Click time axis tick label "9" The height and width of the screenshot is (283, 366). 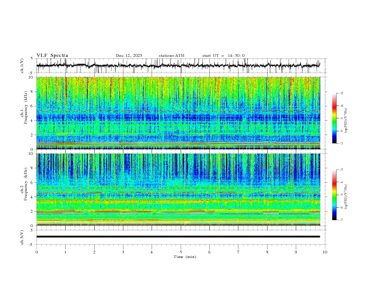tap(296, 252)
